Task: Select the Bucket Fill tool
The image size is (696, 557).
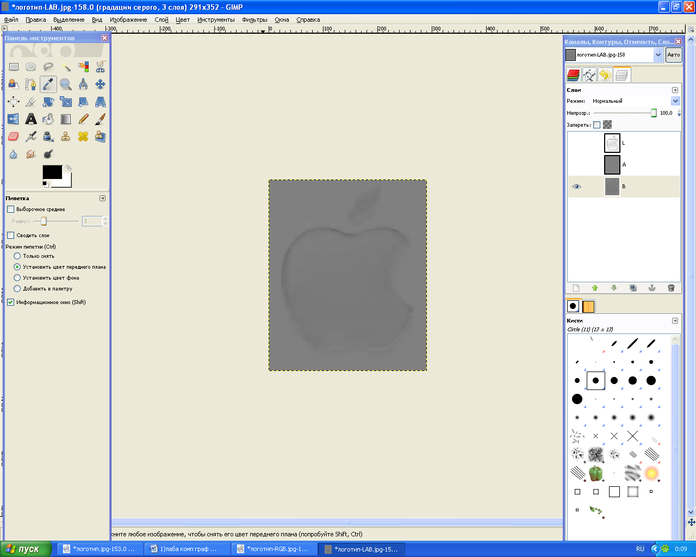Action: click(48, 119)
